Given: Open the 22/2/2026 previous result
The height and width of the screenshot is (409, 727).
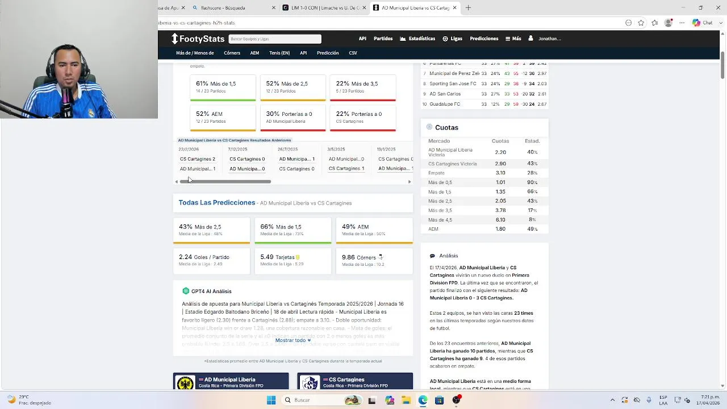Looking at the screenshot, I should point(198,159).
